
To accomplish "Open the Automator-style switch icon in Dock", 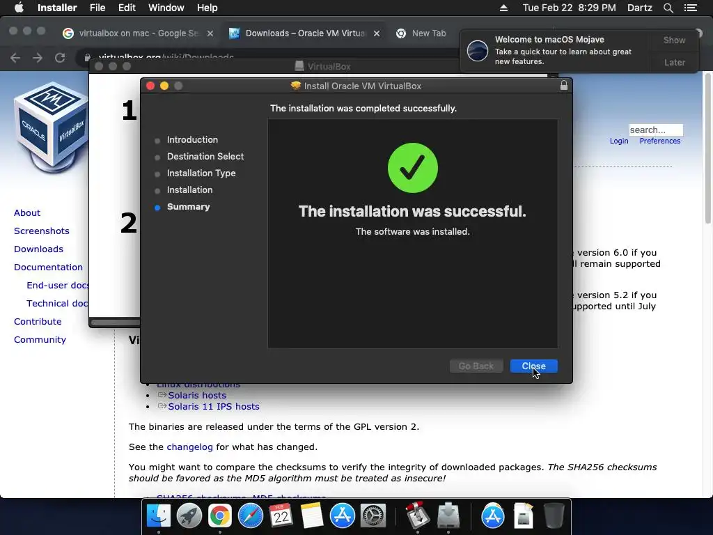I will 418,516.
